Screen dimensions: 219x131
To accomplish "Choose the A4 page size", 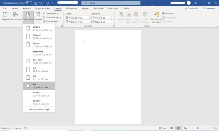I will pos(39,78).
